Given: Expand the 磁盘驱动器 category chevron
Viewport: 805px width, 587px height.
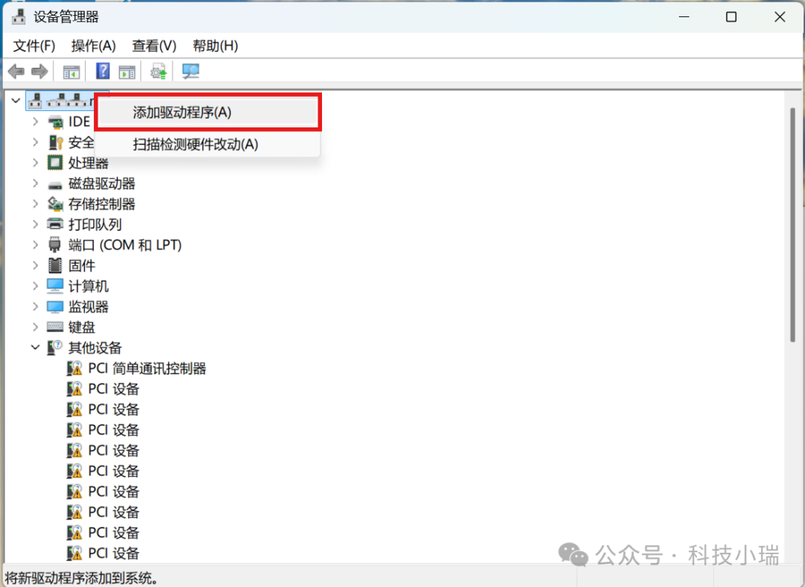Looking at the screenshot, I should tap(36, 183).
